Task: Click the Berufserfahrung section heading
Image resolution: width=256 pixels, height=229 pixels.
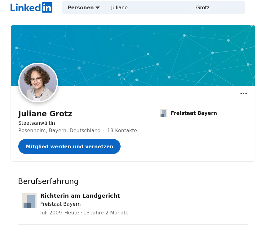Action: pos(48,181)
